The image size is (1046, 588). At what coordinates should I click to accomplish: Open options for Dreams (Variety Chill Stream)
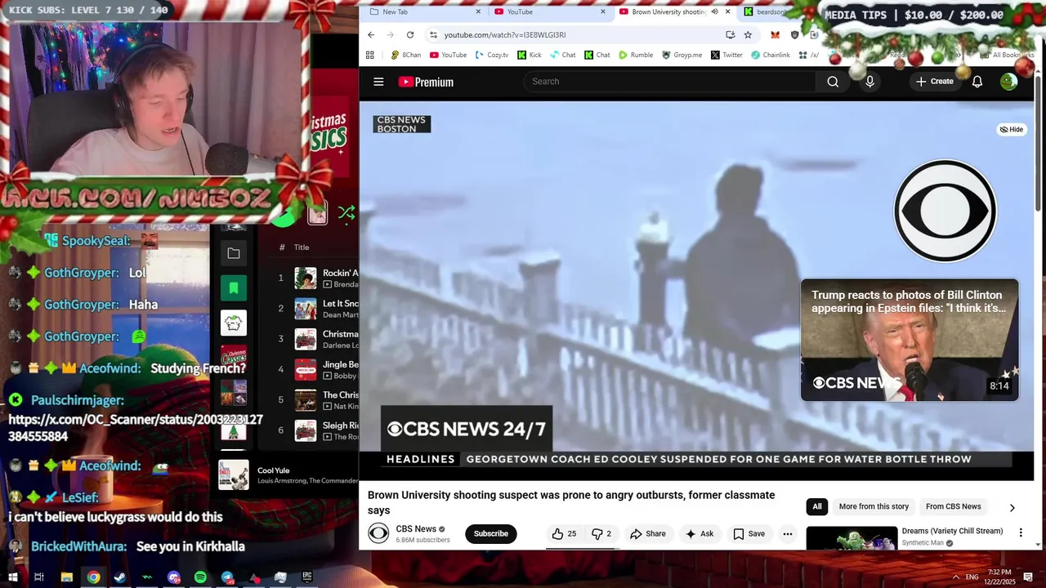(1021, 532)
